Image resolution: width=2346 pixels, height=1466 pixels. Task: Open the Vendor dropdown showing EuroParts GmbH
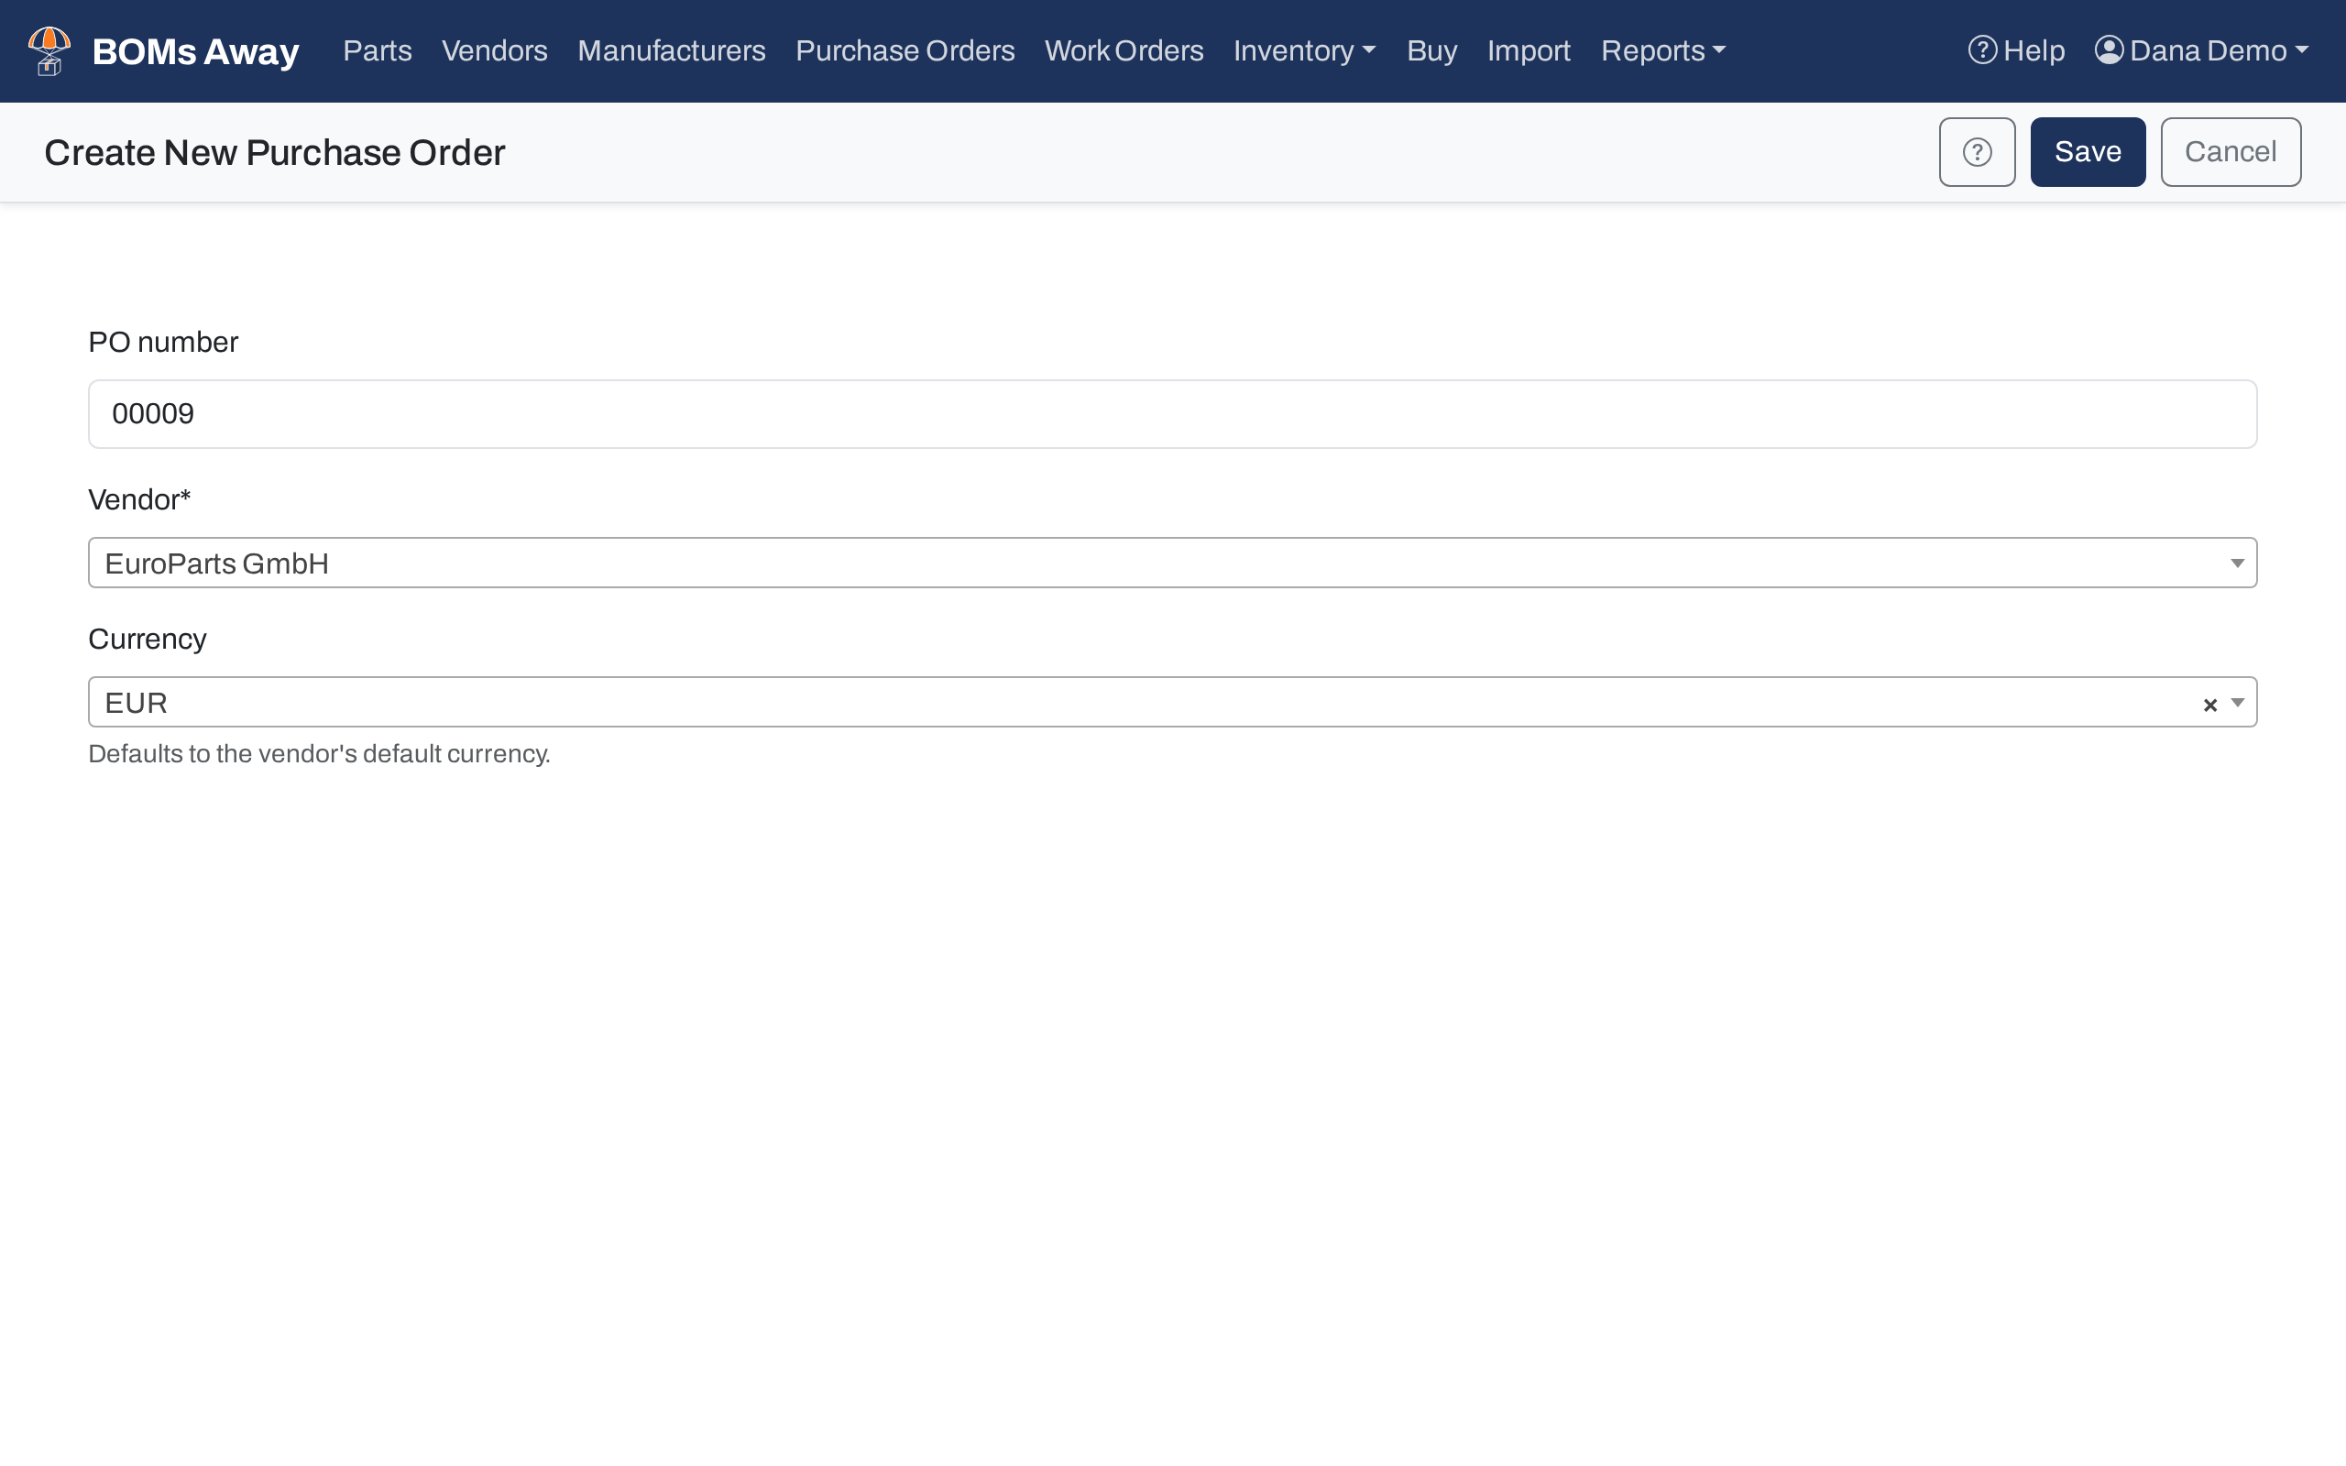(x=1172, y=563)
